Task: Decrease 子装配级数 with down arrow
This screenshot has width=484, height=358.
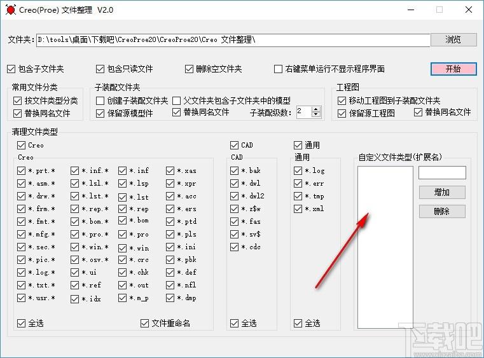Action: pos(317,115)
